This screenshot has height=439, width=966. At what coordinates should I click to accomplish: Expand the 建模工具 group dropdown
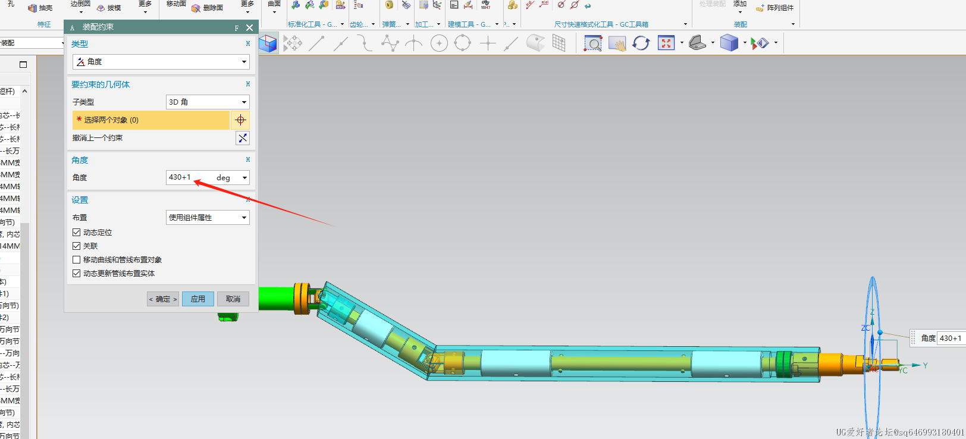coord(497,24)
